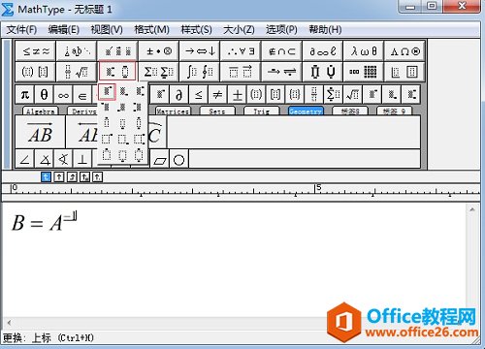Insert the angle symbol from Geometry tab
Viewport: 485px width, 349px height.
click(x=25, y=159)
